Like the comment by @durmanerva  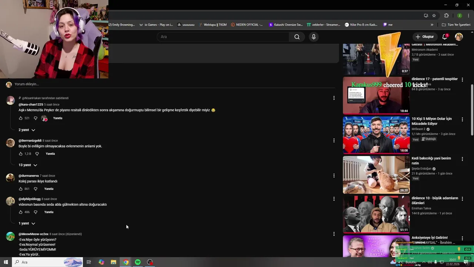21,189
